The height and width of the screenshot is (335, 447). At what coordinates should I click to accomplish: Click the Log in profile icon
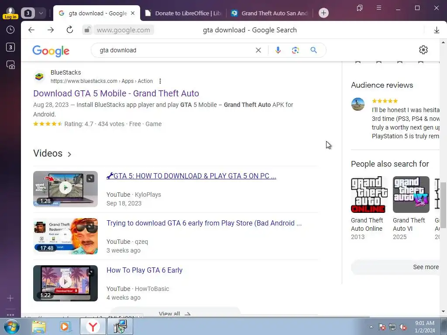[10, 13]
